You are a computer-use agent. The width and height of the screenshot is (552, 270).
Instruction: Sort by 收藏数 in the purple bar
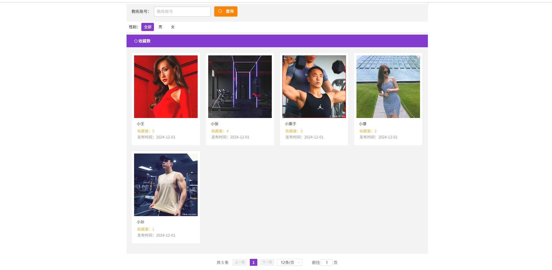tap(144, 41)
